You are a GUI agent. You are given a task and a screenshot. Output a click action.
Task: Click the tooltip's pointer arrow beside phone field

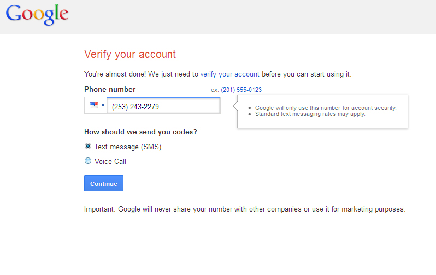(x=235, y=105)
